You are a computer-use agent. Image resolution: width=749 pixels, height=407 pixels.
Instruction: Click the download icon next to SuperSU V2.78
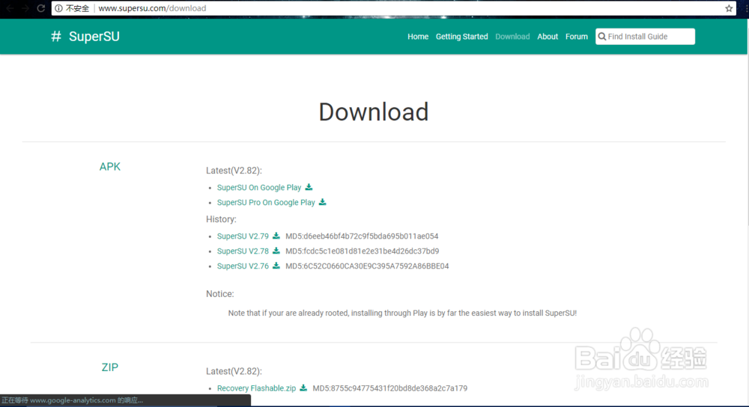coord(276,251)
